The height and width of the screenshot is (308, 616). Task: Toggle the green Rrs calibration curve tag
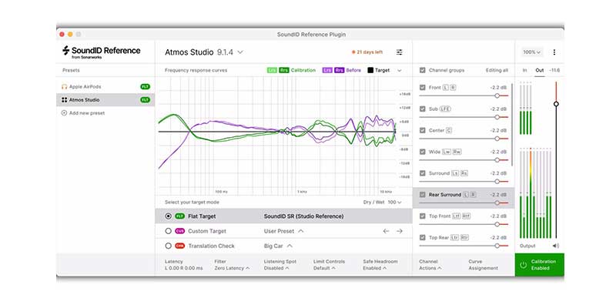pos(284,70)
